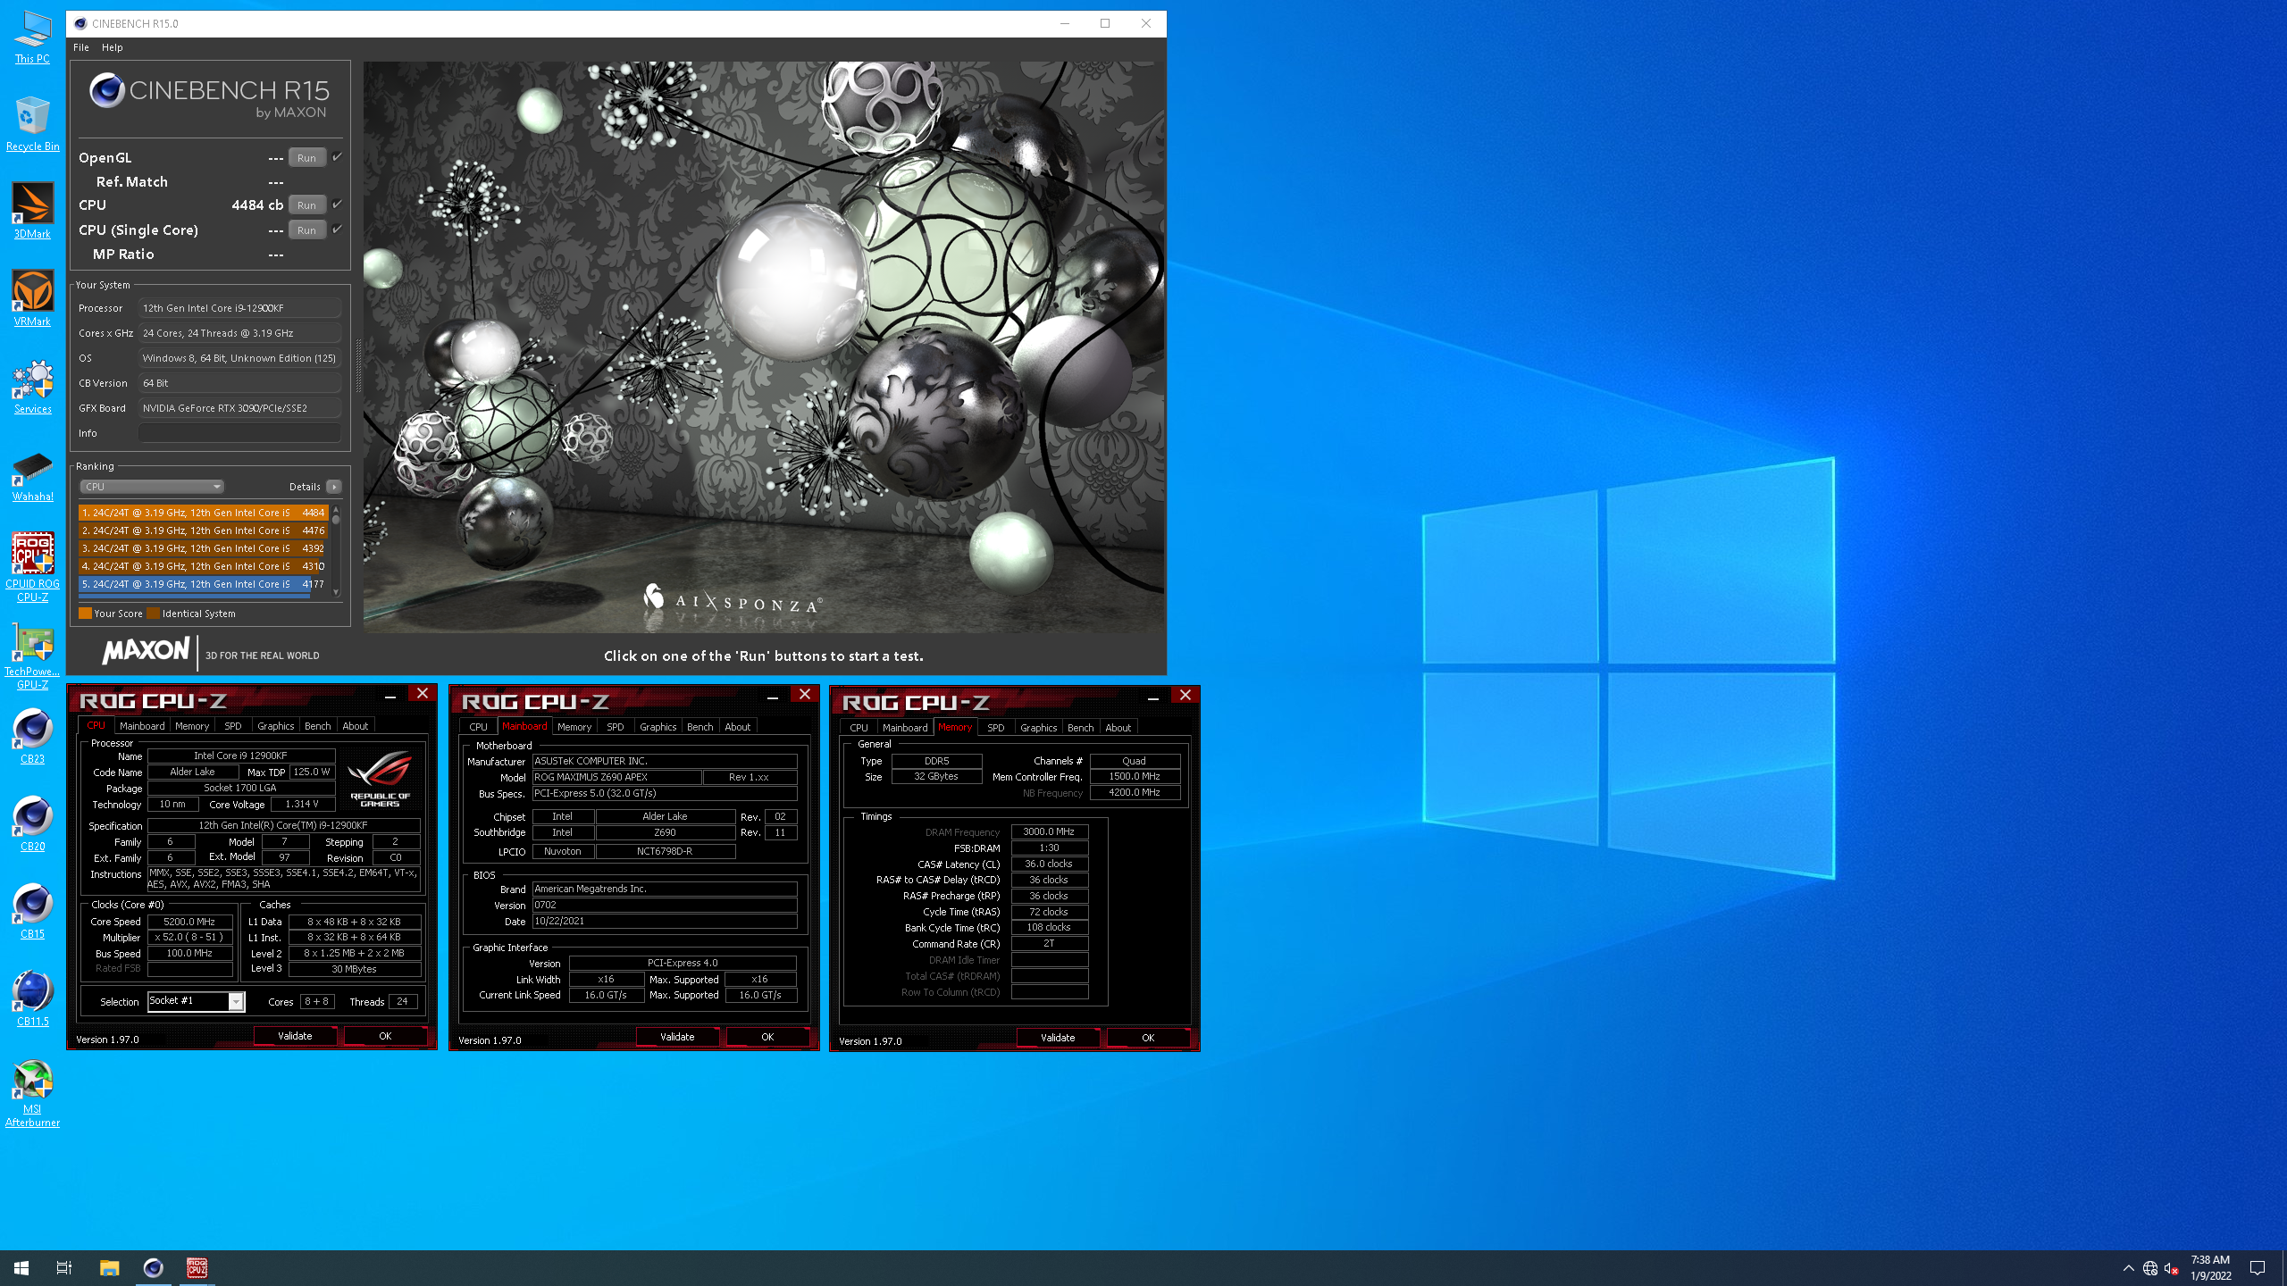Image resolution: width=2287 pixels, height=1286 pixels.
Task: Click Validate in the Memory window
Action: click(x=1058, y=1038)
